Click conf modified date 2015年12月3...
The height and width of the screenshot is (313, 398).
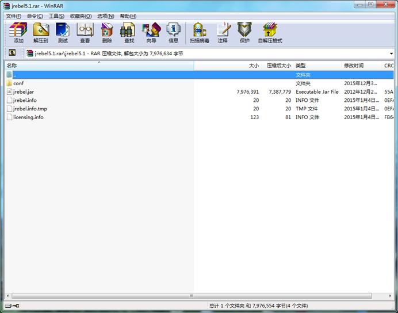(x=361, y=83)
